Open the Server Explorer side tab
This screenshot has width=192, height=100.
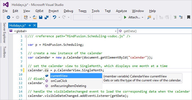[5, 33]
